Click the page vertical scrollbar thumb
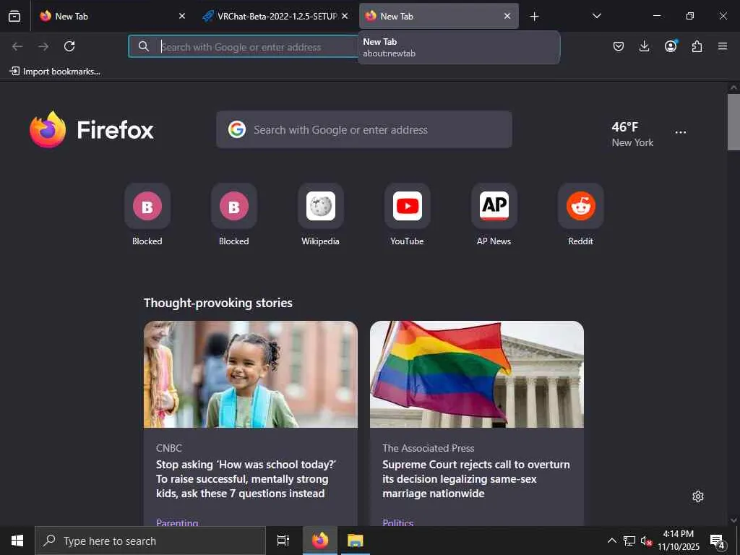The height and width of the screenshot is (555, 740). (x=733, y=121)
